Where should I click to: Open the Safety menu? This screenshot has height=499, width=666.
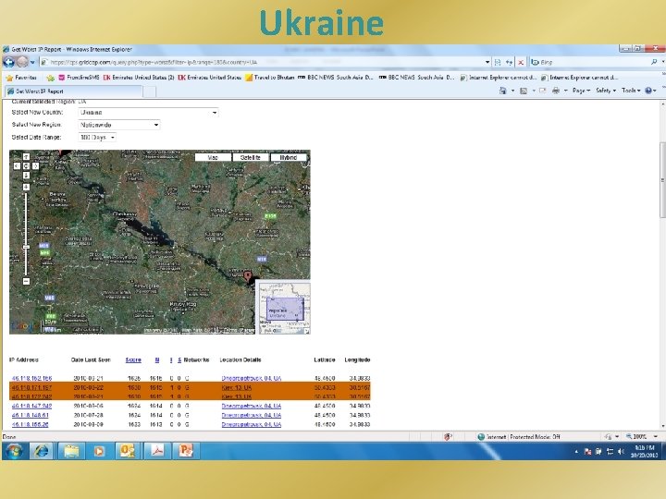(x=606, y=91)
